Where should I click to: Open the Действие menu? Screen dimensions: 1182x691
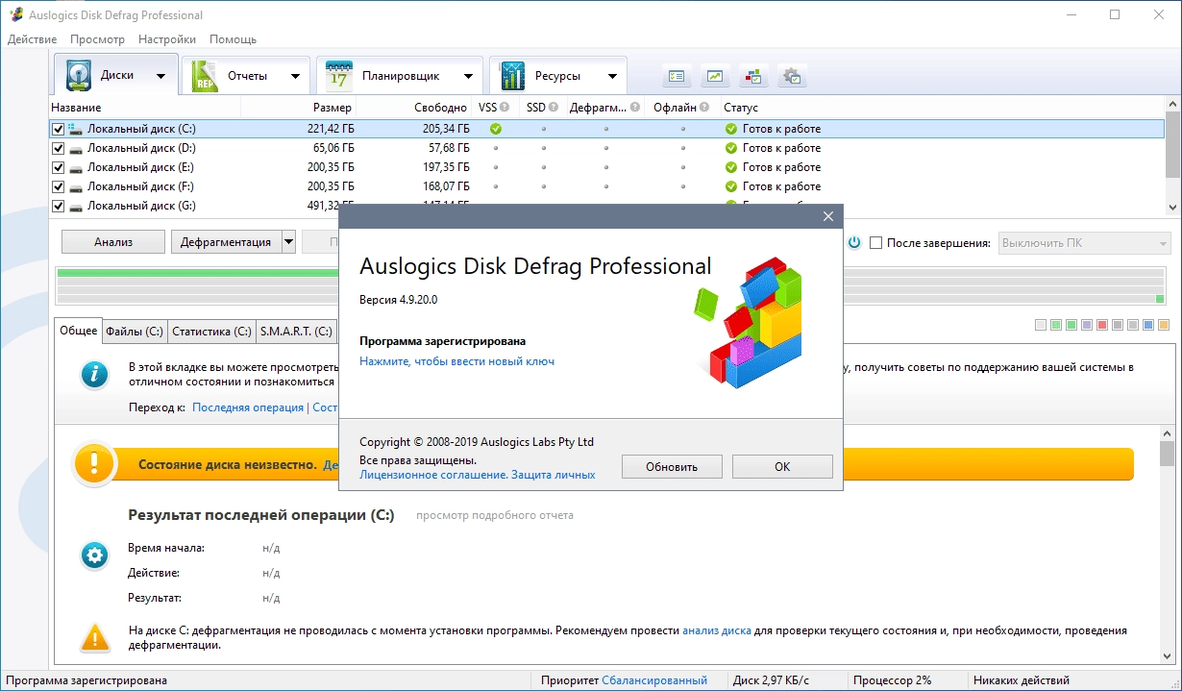click(32, 39)
